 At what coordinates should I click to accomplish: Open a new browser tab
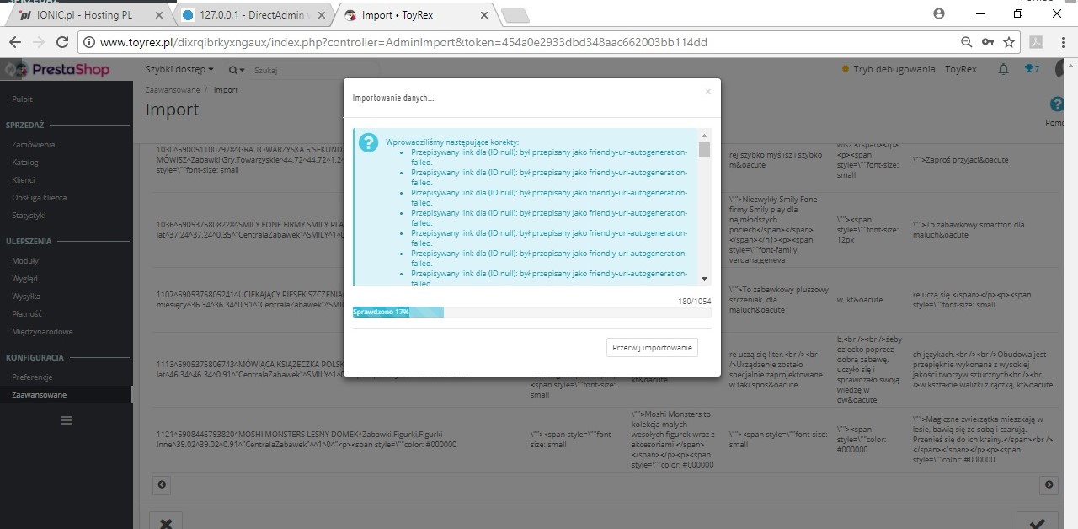[514, 14]
